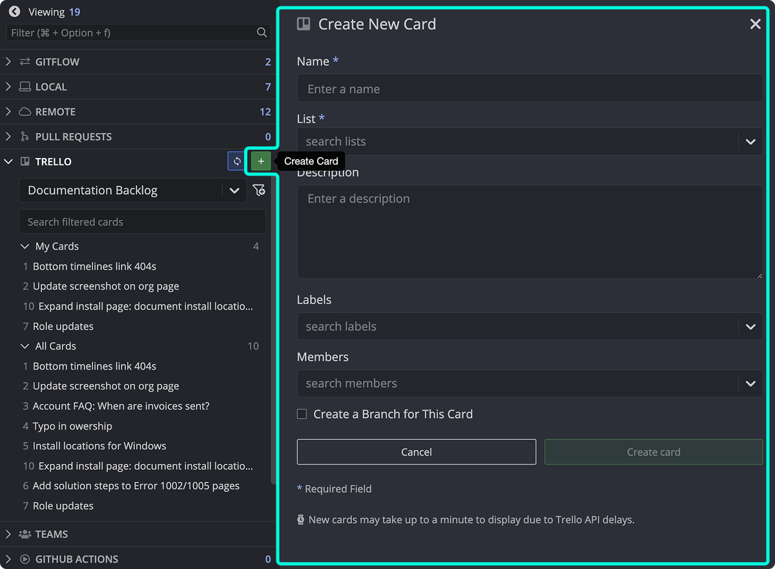This screenshot has height=569, width=775.
Task: Open the card filter funnel icon
Action: point(259,190)
